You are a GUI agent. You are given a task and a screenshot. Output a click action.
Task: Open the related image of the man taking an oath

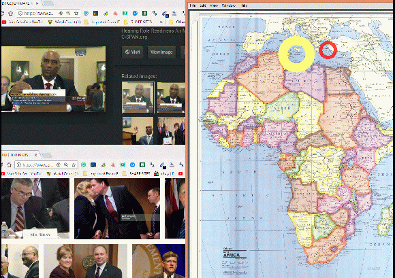[138, 131]
